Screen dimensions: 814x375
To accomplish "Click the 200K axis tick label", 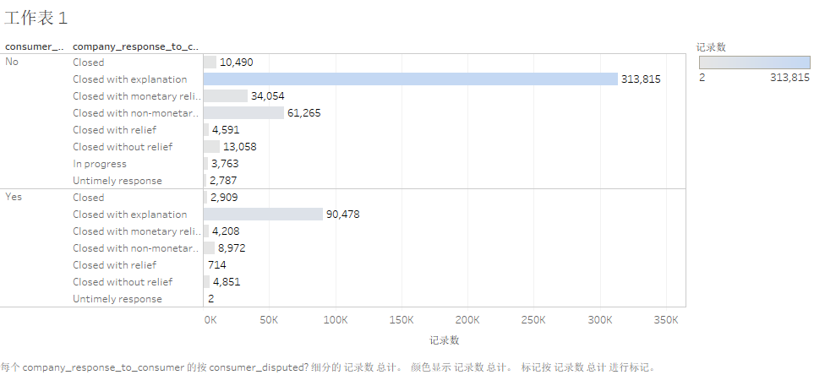I will [x=467, y=320].
